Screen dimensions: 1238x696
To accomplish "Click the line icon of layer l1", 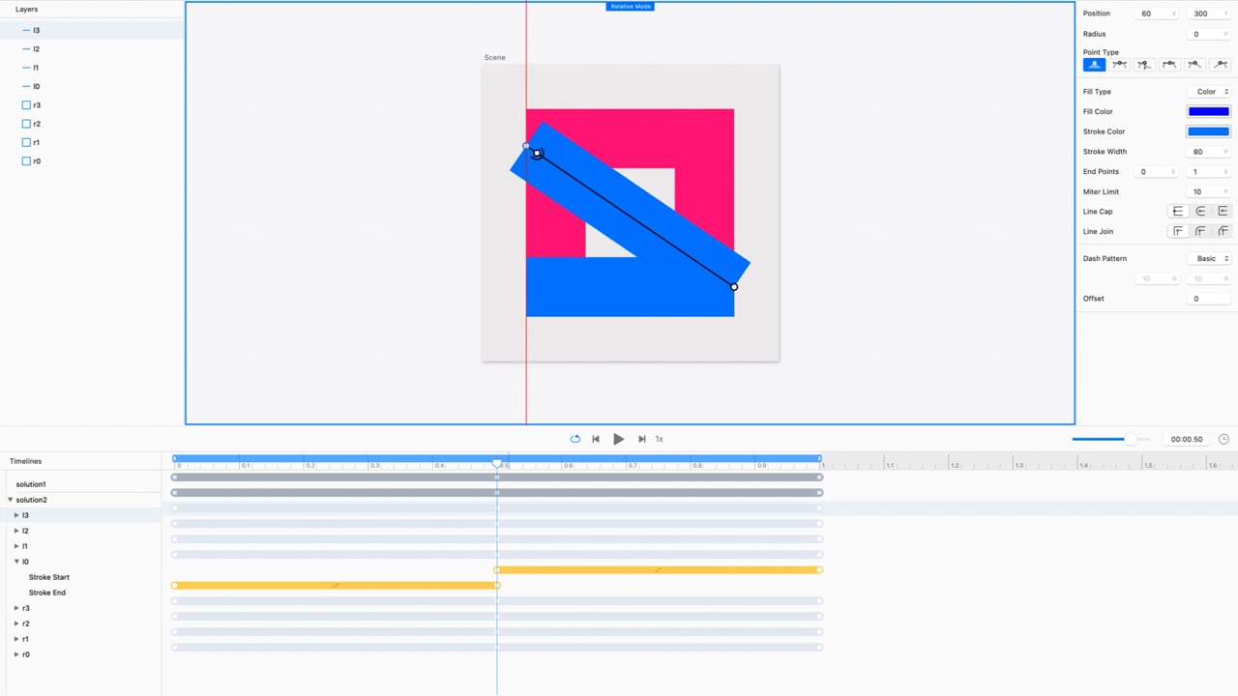I will (26, 68).
